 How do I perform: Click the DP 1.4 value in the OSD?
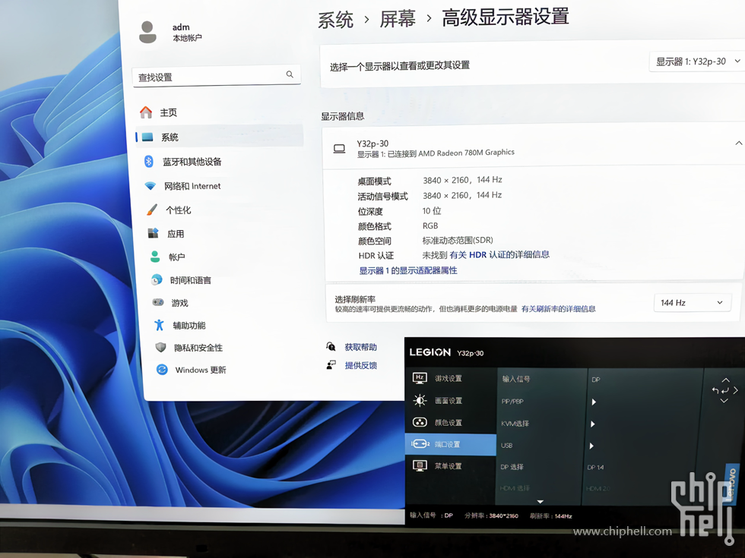595,468
